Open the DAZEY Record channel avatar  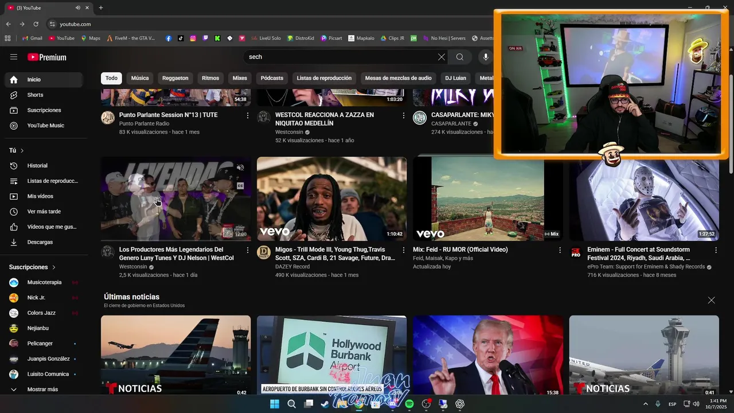264,252
